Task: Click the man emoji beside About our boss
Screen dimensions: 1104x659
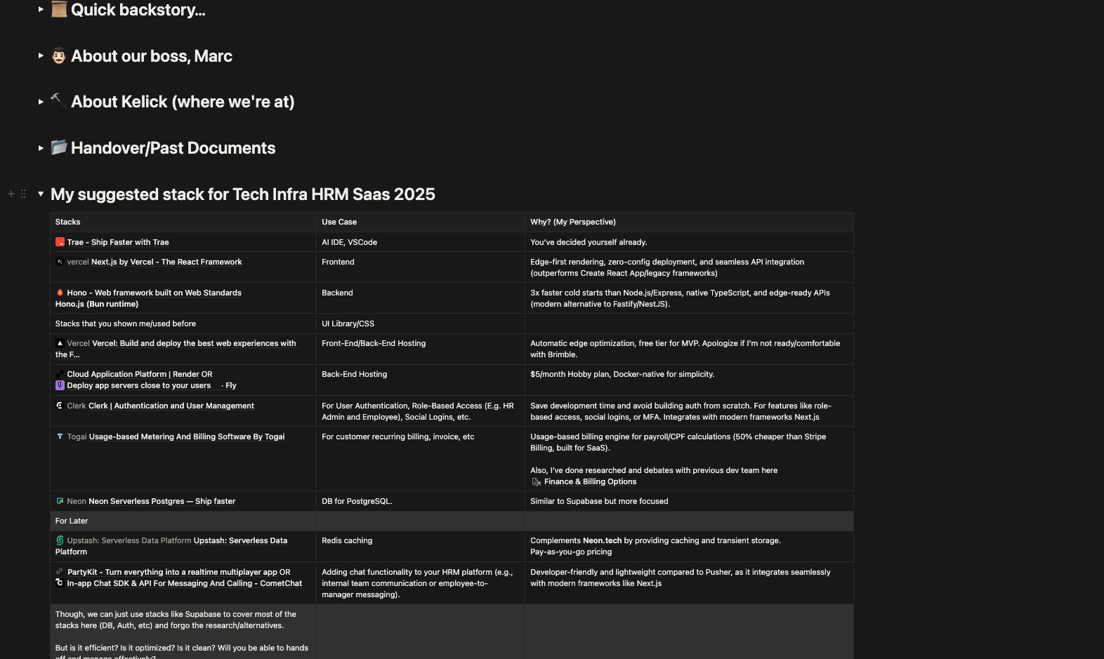Action: click(x=59, y=55)
